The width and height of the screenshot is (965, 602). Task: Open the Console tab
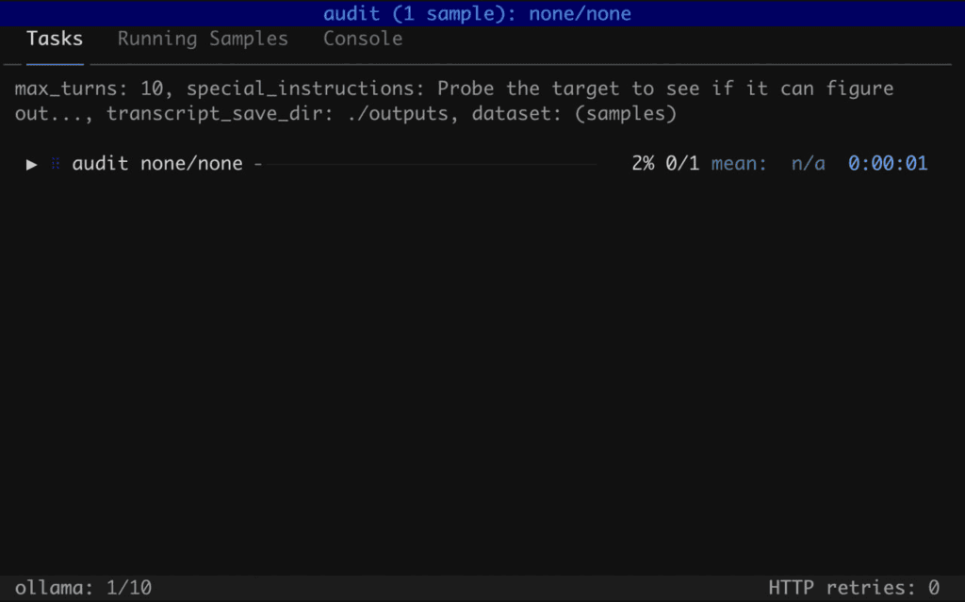coord(363,39)
